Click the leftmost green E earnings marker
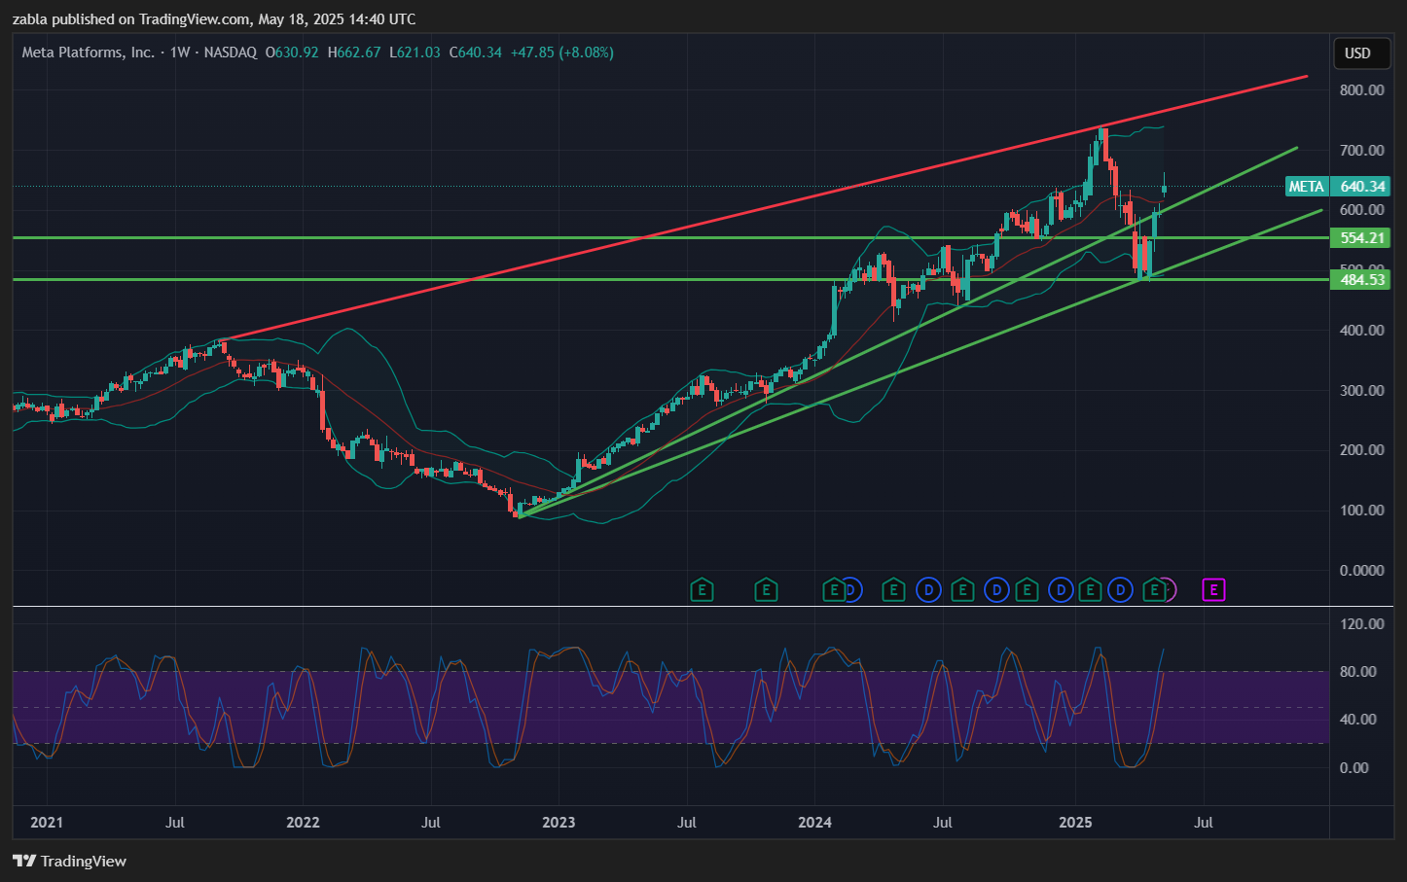 702,589
